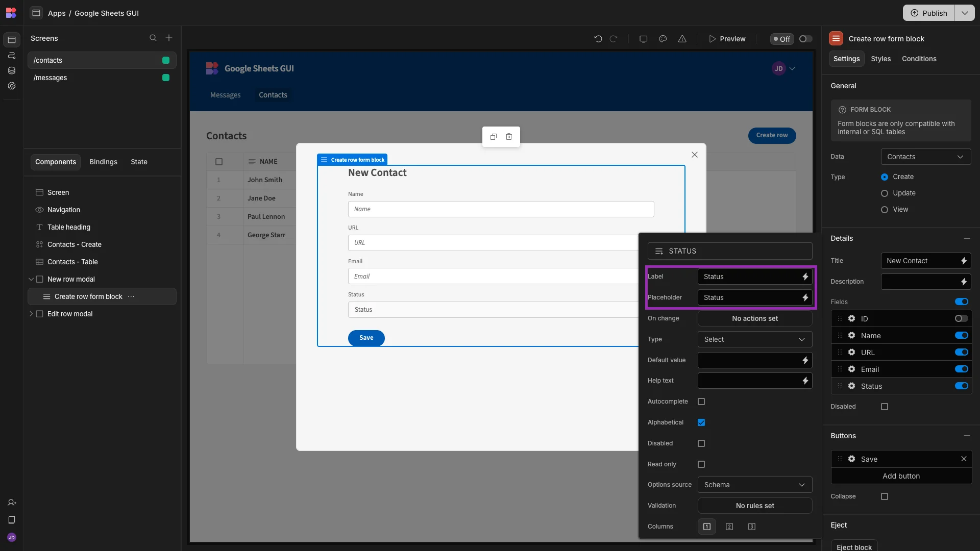The image size is (980, 551).
Task: Switch to the Styles tab
Action: tap(880, 59)
